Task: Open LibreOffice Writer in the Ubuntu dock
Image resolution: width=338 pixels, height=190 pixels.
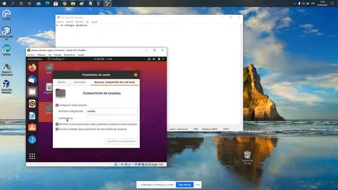Action: pyautogui.click(x=32, y=116)
